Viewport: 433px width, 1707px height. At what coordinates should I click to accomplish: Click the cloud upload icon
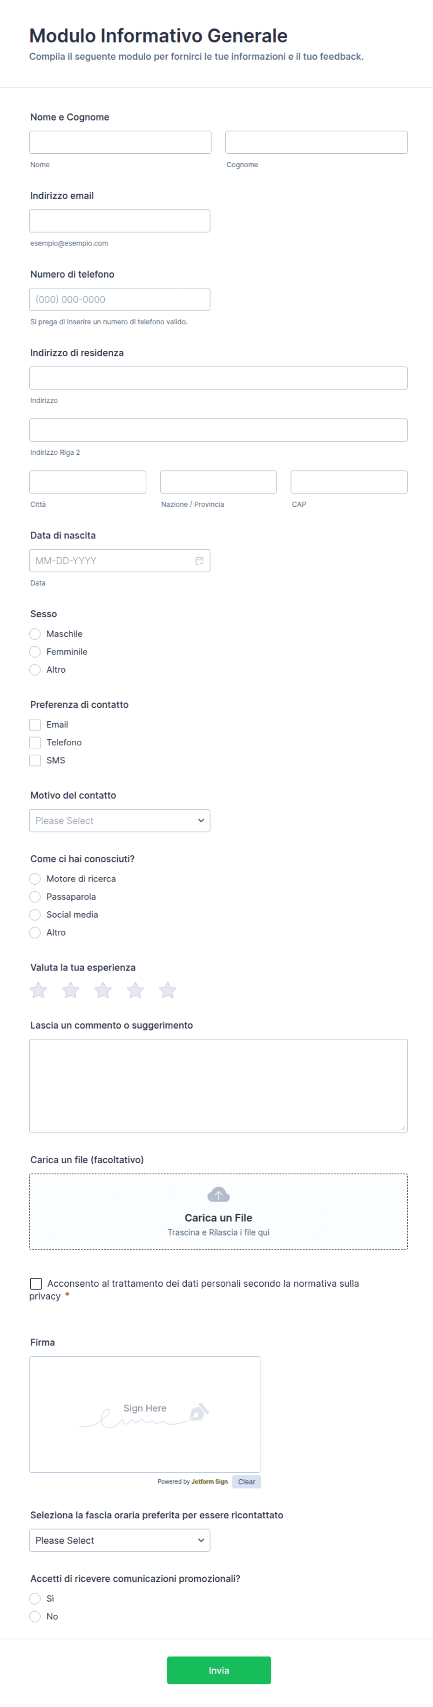tap(218, 1195)
